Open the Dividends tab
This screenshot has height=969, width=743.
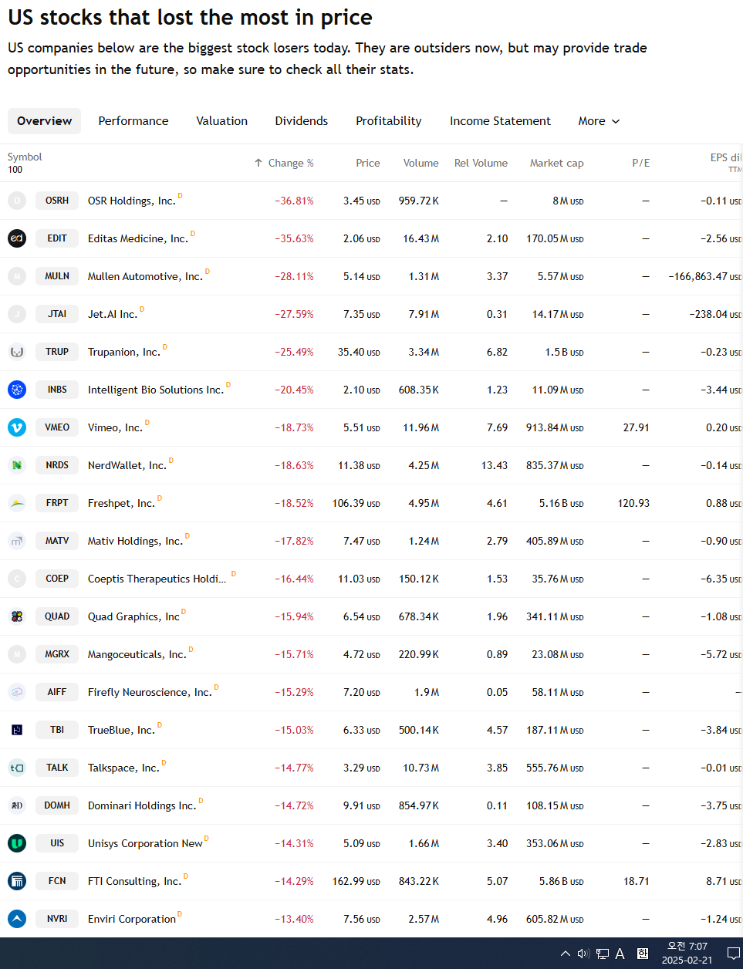(x=302, y=121)
